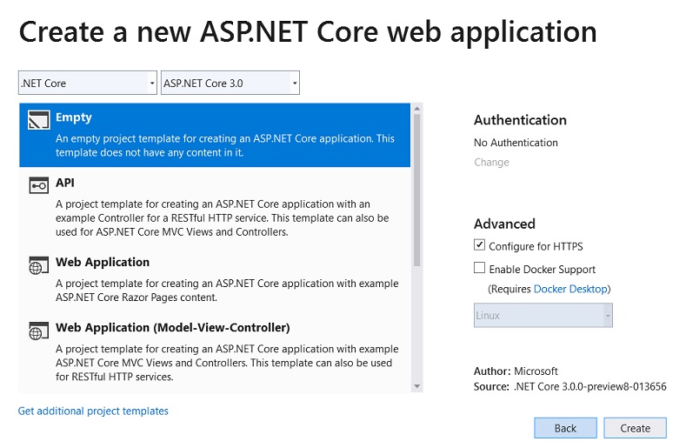This screenshot has width=686, height=448.
Task: Open the Docker Desktop link
Action: (x=570, y=289)
